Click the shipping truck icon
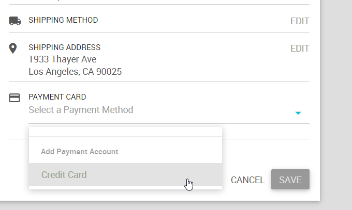The height and width of the screenshot is (210, 352). 15,21
